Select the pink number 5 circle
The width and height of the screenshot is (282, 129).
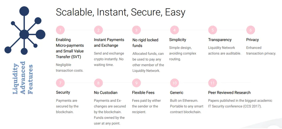[x=213, y=30]
